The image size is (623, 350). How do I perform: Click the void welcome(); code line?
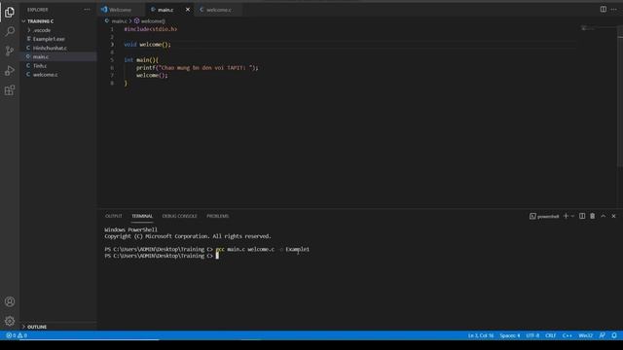click(x=147, y=45)
